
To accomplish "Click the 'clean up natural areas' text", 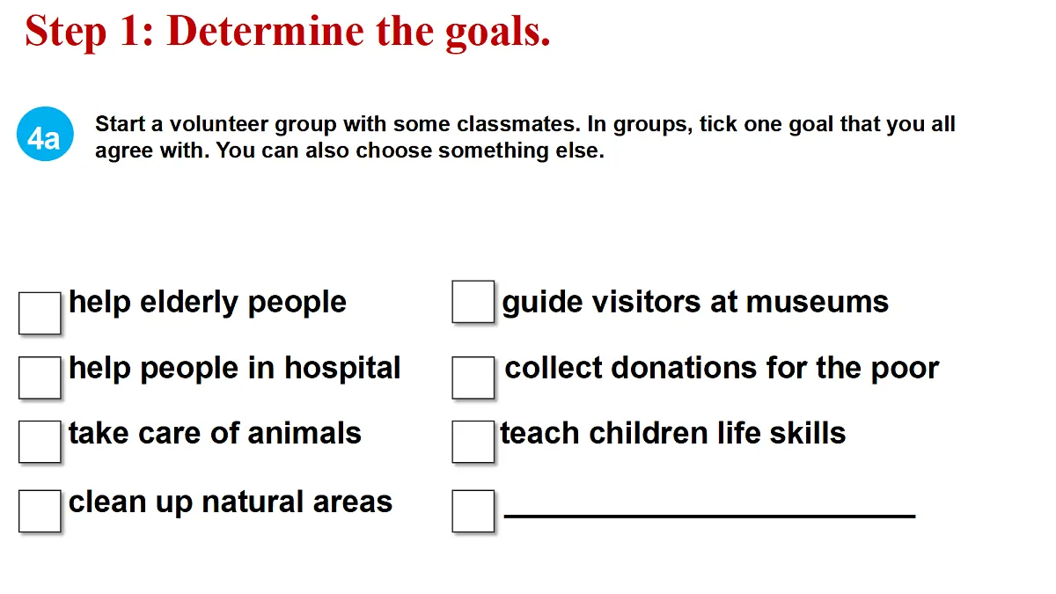I will [231, 502].
